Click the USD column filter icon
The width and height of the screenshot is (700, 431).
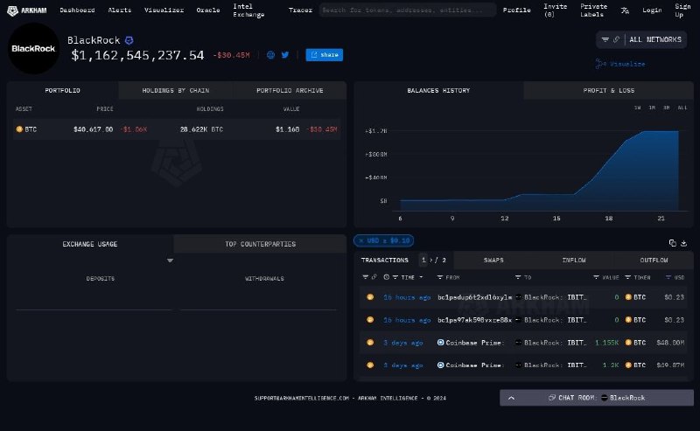668,277
